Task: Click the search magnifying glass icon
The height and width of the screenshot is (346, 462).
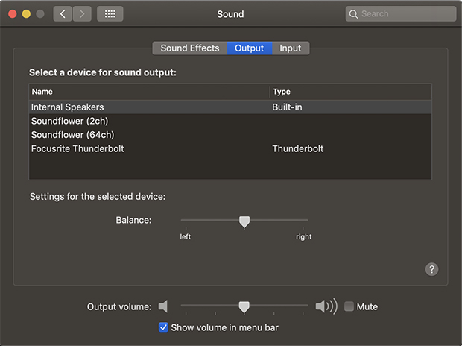Action: click(354, 14)
